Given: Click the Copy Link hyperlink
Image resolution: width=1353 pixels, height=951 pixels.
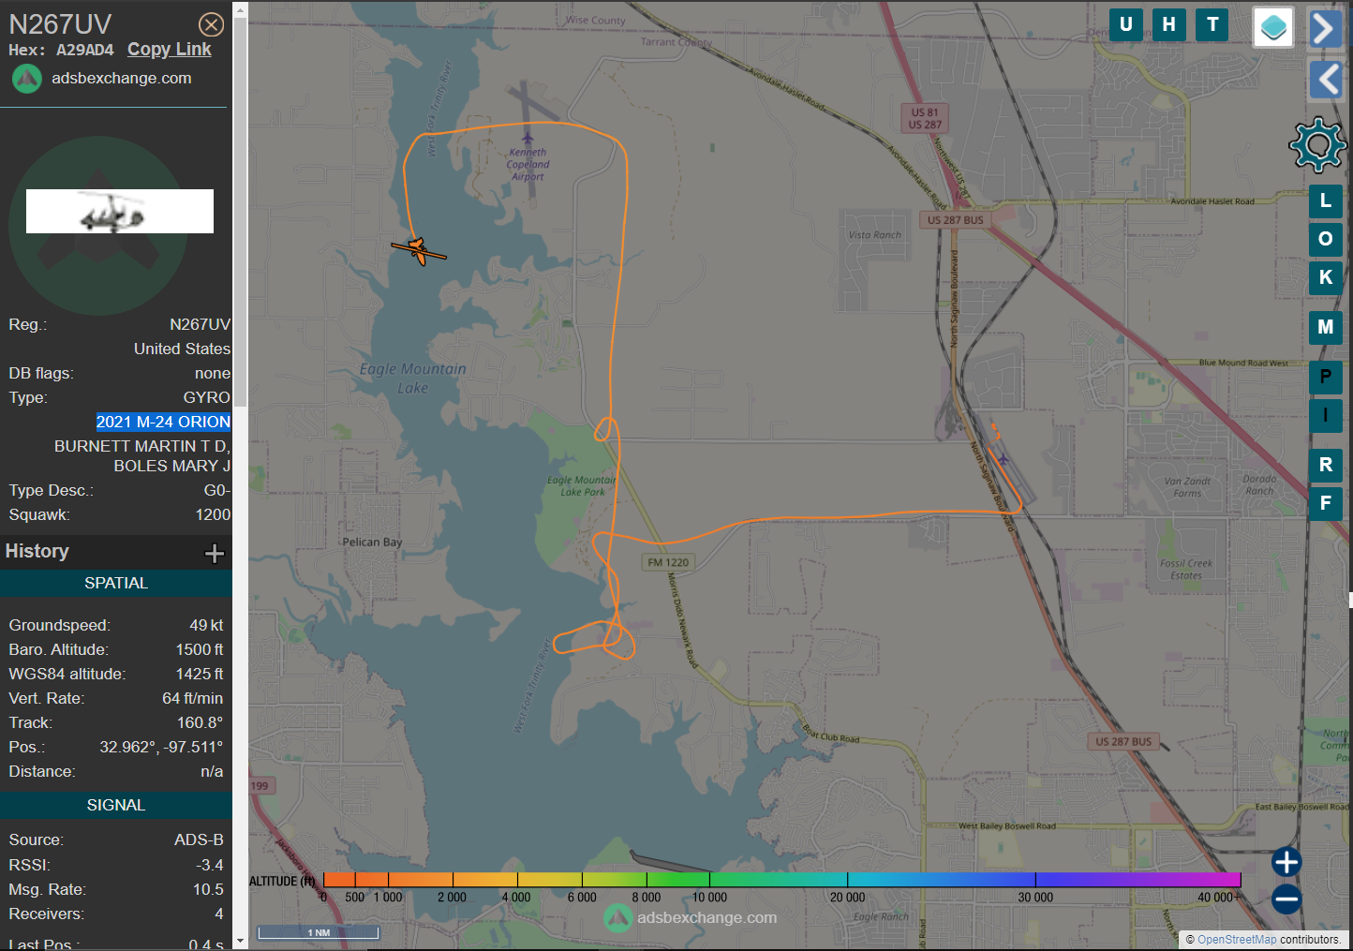Looking at the screenshot, I should coord(170,50).
